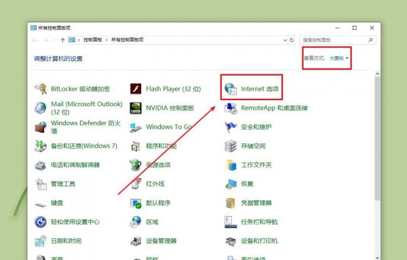Open the 日期和时间 calendar icon

click(41, 241)
